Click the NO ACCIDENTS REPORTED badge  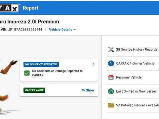(x=41, y=64)
